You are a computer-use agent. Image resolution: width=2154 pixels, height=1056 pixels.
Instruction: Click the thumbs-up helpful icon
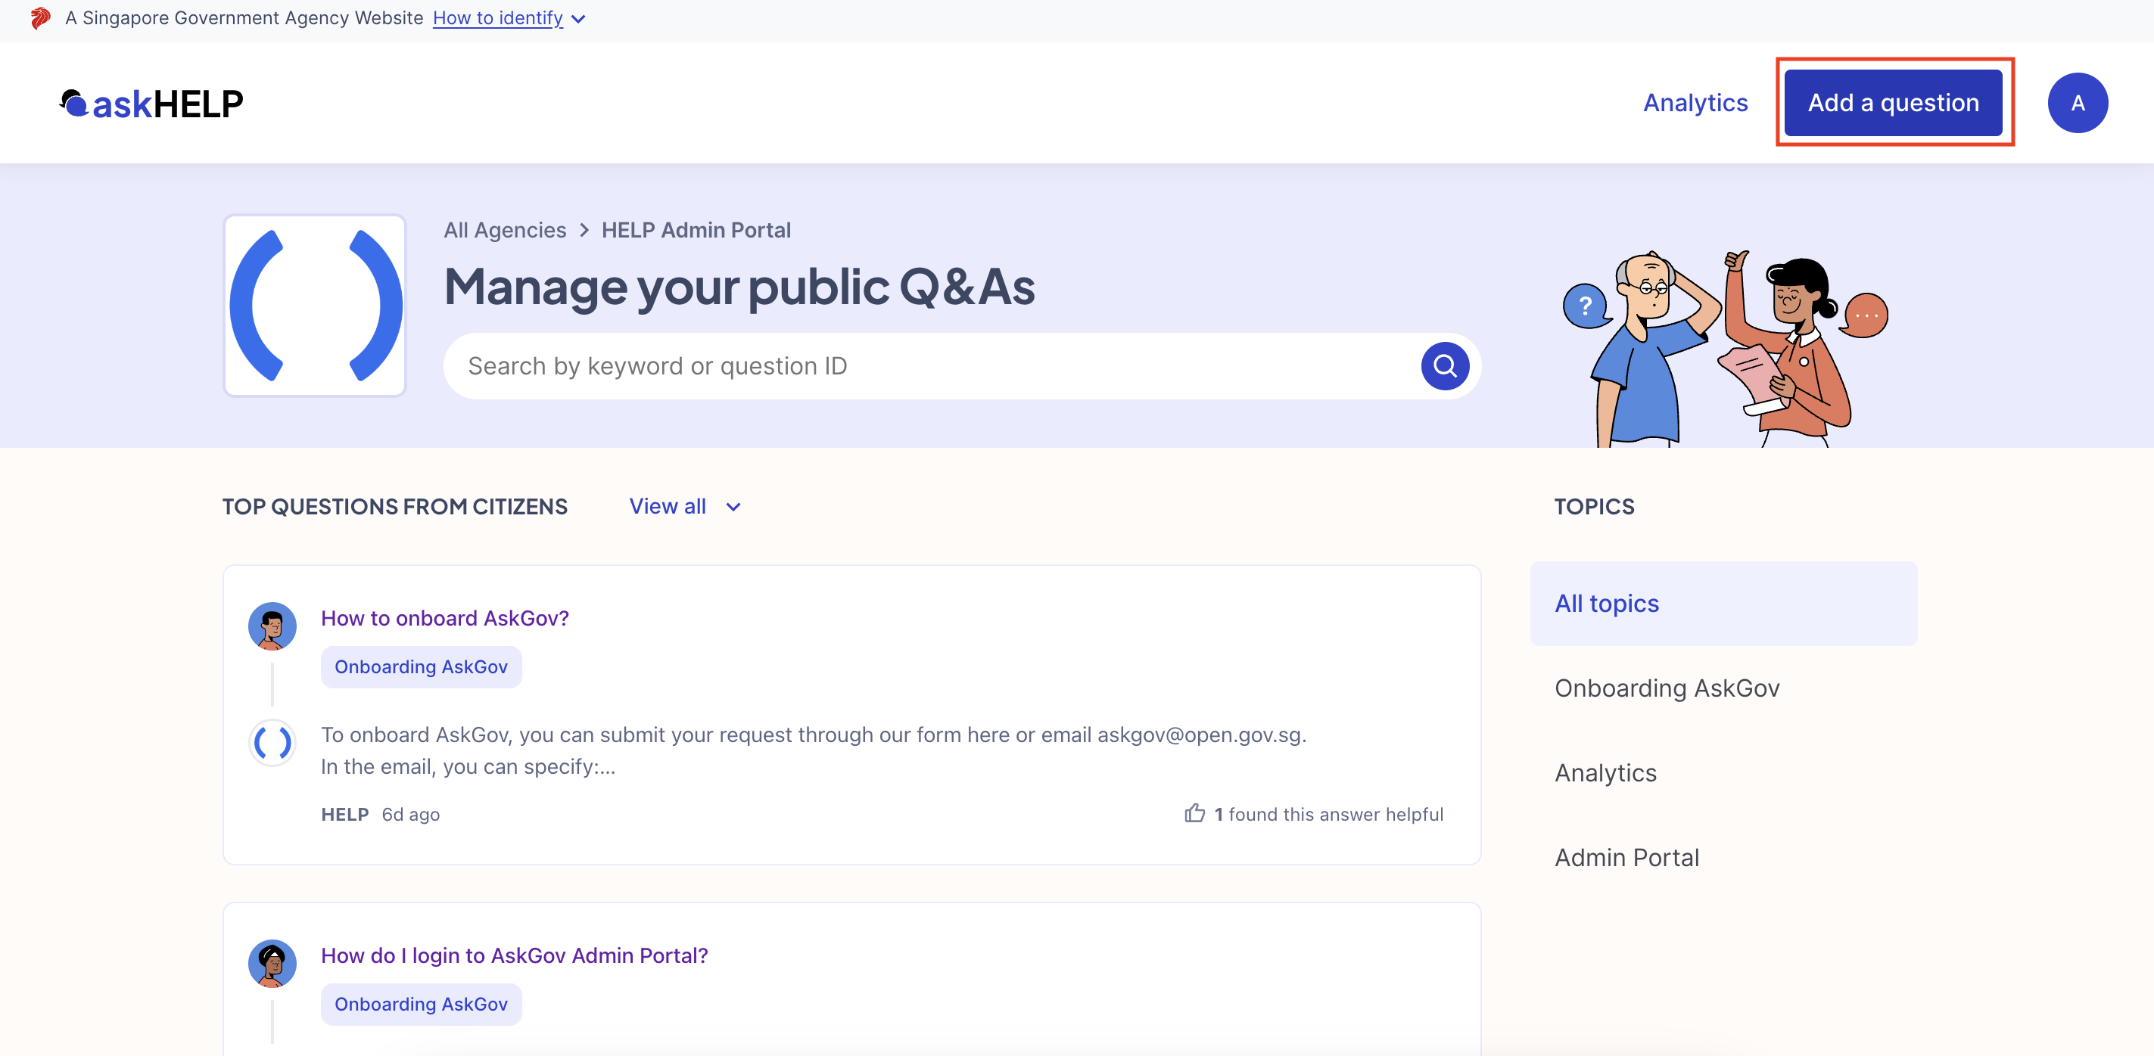click(x=1194, y=813)
